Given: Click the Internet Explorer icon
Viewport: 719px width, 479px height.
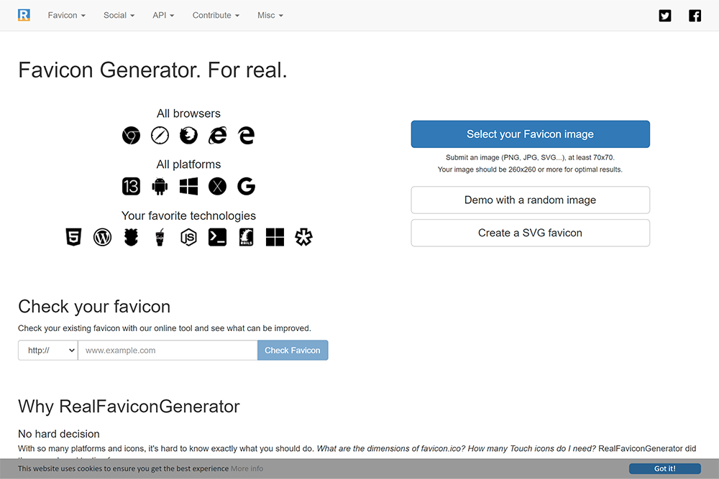Looking at the screenshot, I should pos(217,136).
